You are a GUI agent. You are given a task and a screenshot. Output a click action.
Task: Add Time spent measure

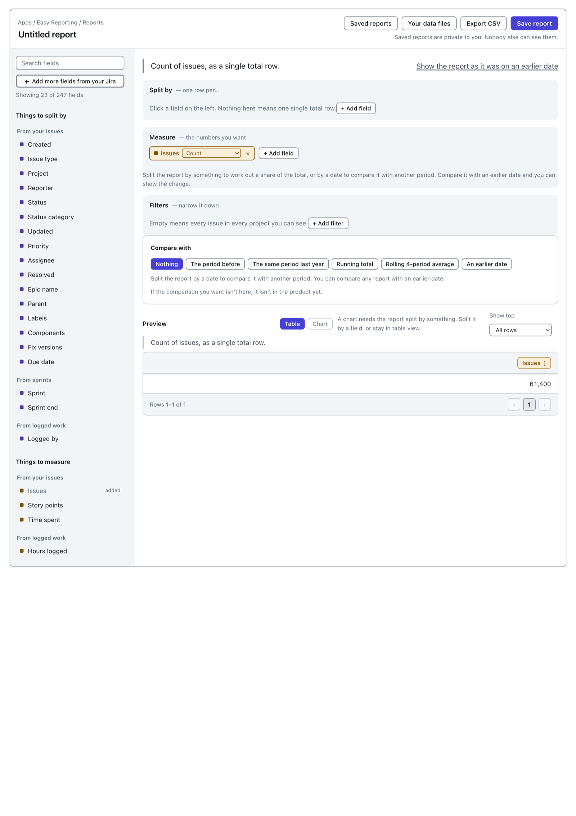[70, 520]
